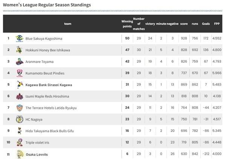Click the Hida Takayama Black Bulls logo
This screenshot has width=226, height=159.
[19, 131]
